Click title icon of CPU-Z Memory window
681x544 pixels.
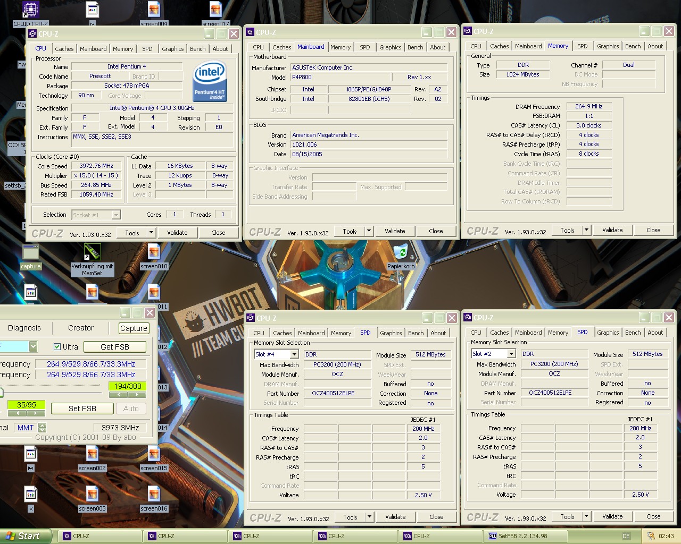(x=468, y=31)
